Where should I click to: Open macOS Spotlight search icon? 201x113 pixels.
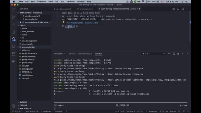pyautogui.click(x=182, y=2)
